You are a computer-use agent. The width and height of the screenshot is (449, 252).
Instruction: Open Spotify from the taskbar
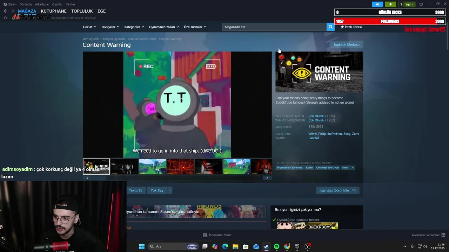[276, 246]
